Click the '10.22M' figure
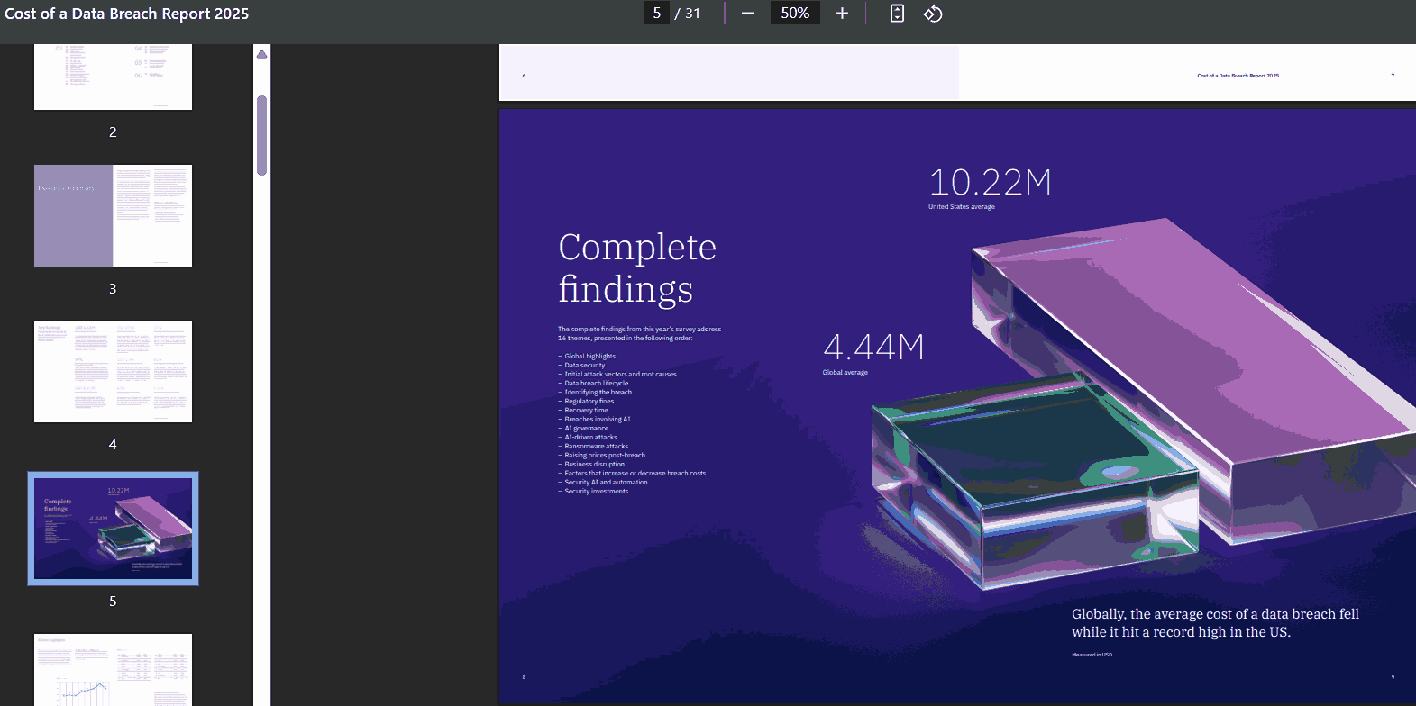This screenshot has width=1416, height=706. 990,183
